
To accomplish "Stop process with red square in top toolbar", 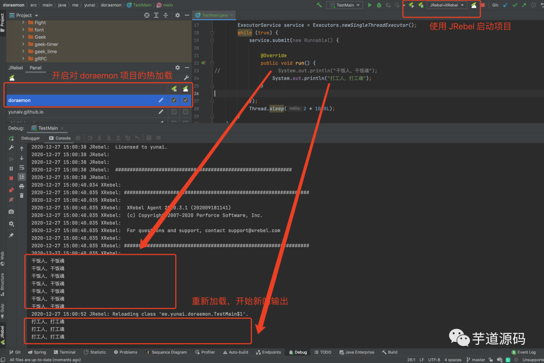I will click(x=483, y=5).
